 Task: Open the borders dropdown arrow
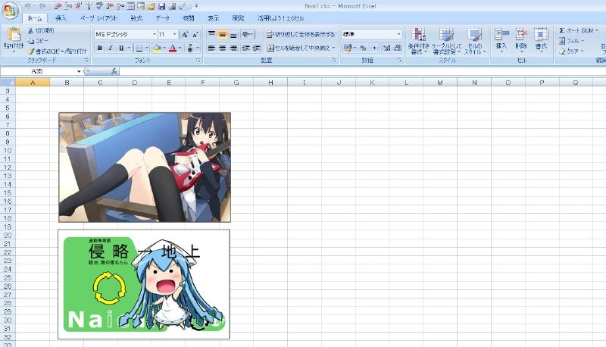tap(147, 48)
